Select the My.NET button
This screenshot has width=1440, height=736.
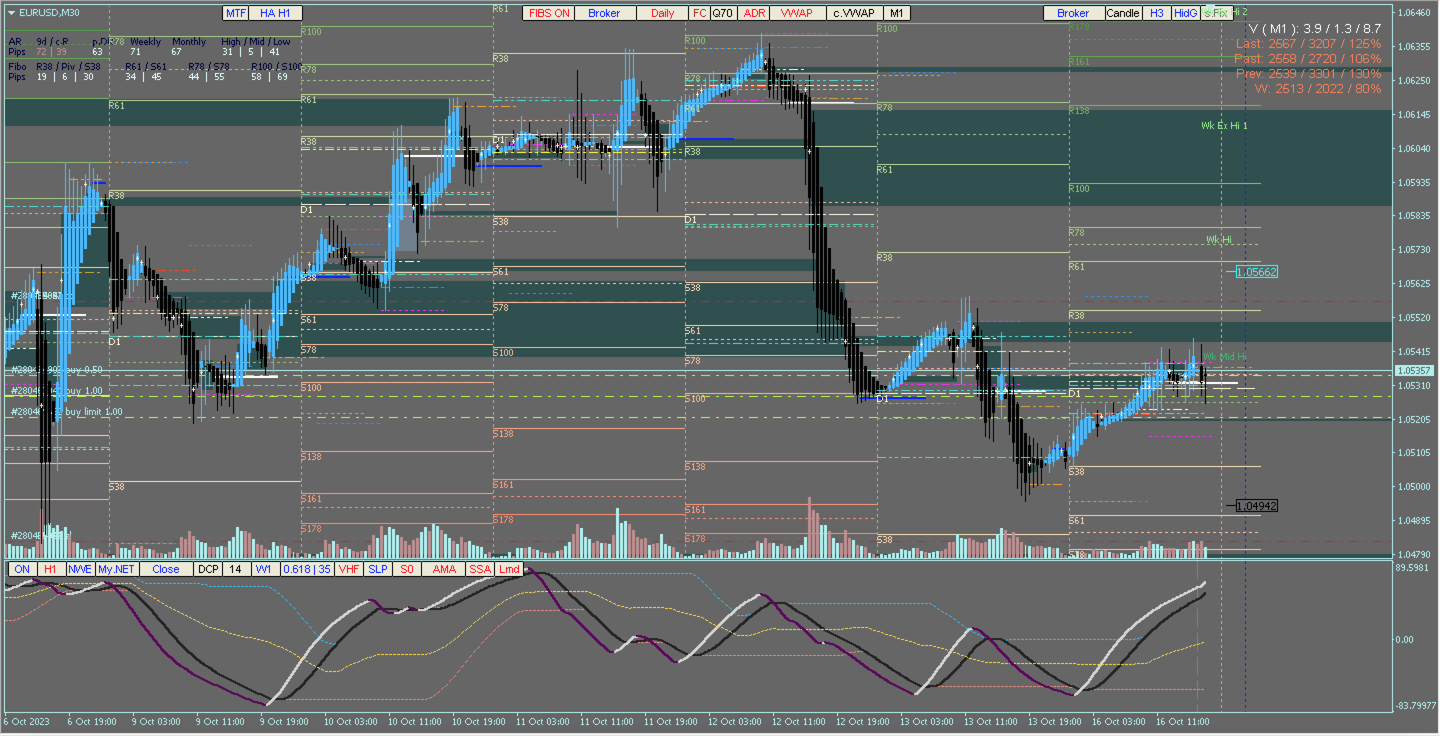115,569
